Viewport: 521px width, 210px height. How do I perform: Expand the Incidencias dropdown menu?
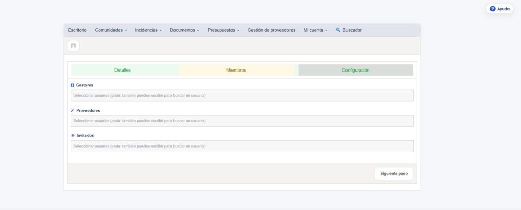tap(149, 30)
